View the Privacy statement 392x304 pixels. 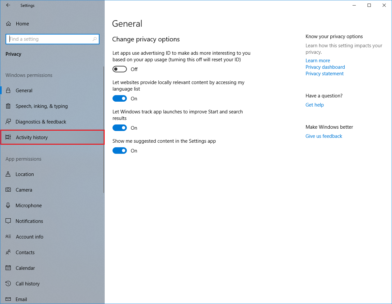324,73
